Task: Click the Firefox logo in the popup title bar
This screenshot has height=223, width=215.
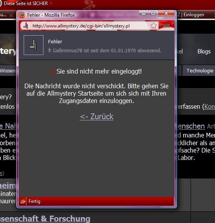Action: pos(22,15)
